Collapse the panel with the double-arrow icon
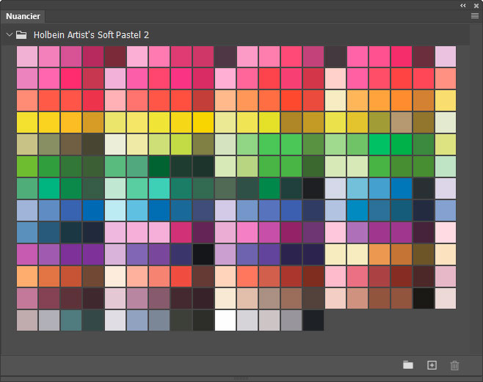The height and width of the screenshot is (382, 483). (x=463, y=5)
